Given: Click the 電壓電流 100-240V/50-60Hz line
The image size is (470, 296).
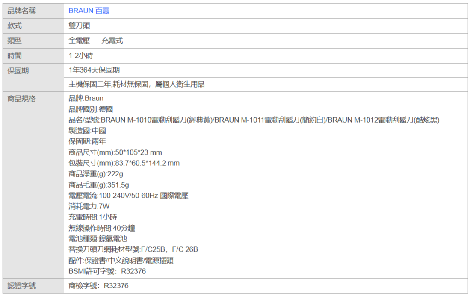Looking at the screenshot, I should 128,196.
